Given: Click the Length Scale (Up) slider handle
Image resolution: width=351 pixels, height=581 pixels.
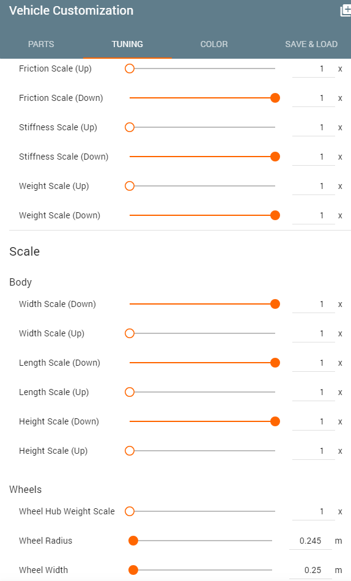Looking at the screenshot, I should click(x=130, y=392).
